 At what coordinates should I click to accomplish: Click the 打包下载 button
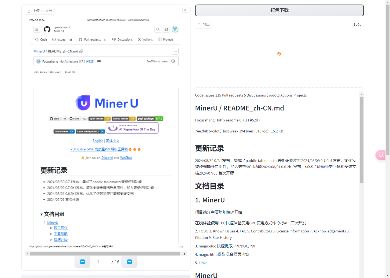click(x=279, y=10)
